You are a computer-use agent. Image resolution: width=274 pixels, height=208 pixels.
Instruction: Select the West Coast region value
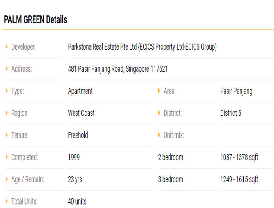pos(81,113)
